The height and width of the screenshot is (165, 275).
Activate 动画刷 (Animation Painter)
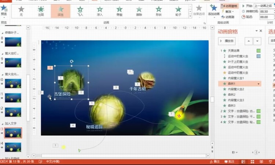(227, 17)
